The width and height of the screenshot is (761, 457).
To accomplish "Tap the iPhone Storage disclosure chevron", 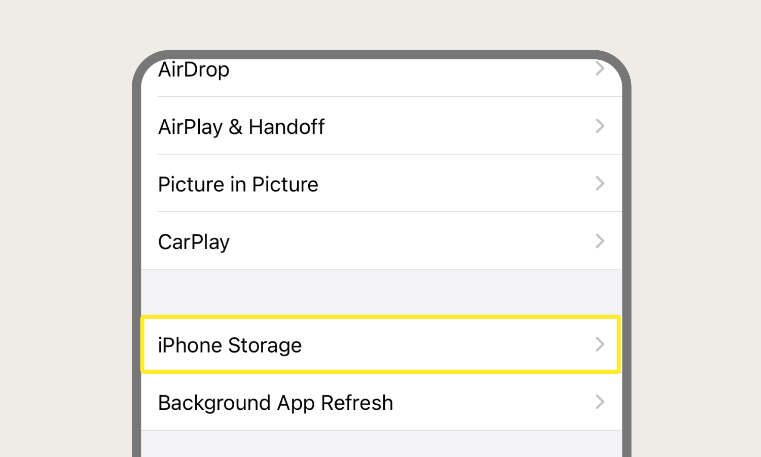I will pyautogui.click(x=600, y=344).
